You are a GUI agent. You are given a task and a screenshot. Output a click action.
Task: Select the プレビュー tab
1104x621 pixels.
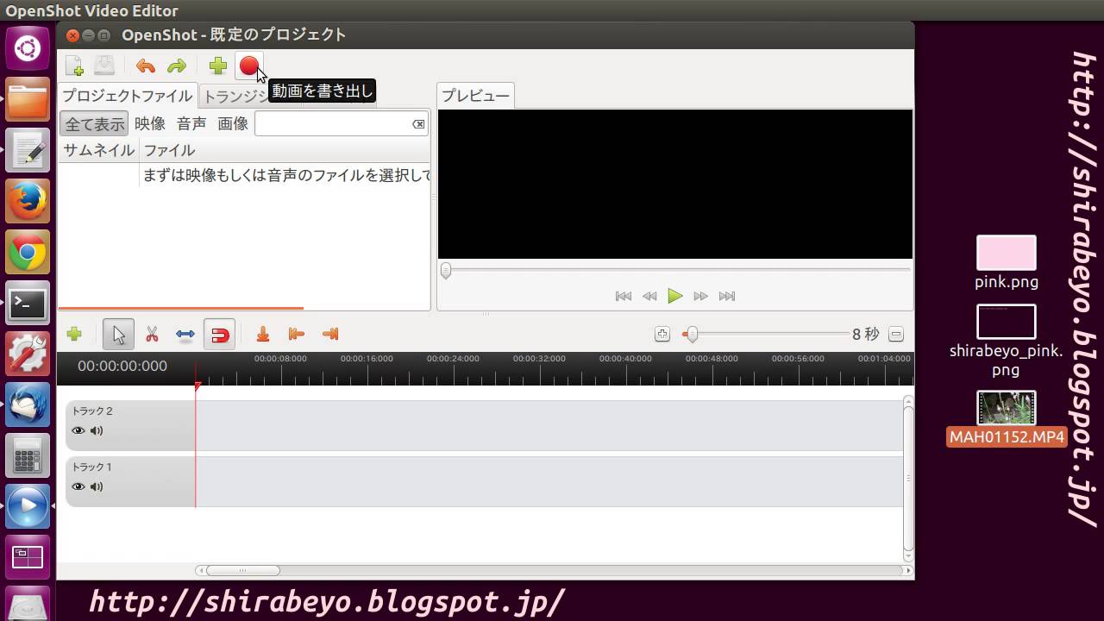(476, 96)
